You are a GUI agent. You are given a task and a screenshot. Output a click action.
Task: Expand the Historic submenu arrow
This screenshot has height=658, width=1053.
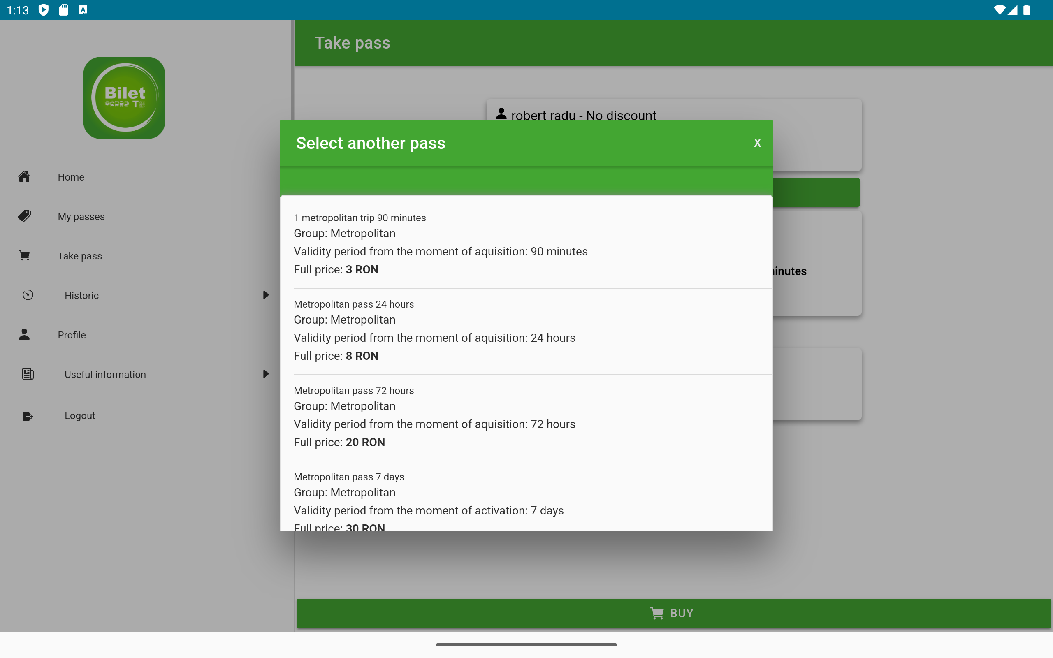(x=265, y=295)
